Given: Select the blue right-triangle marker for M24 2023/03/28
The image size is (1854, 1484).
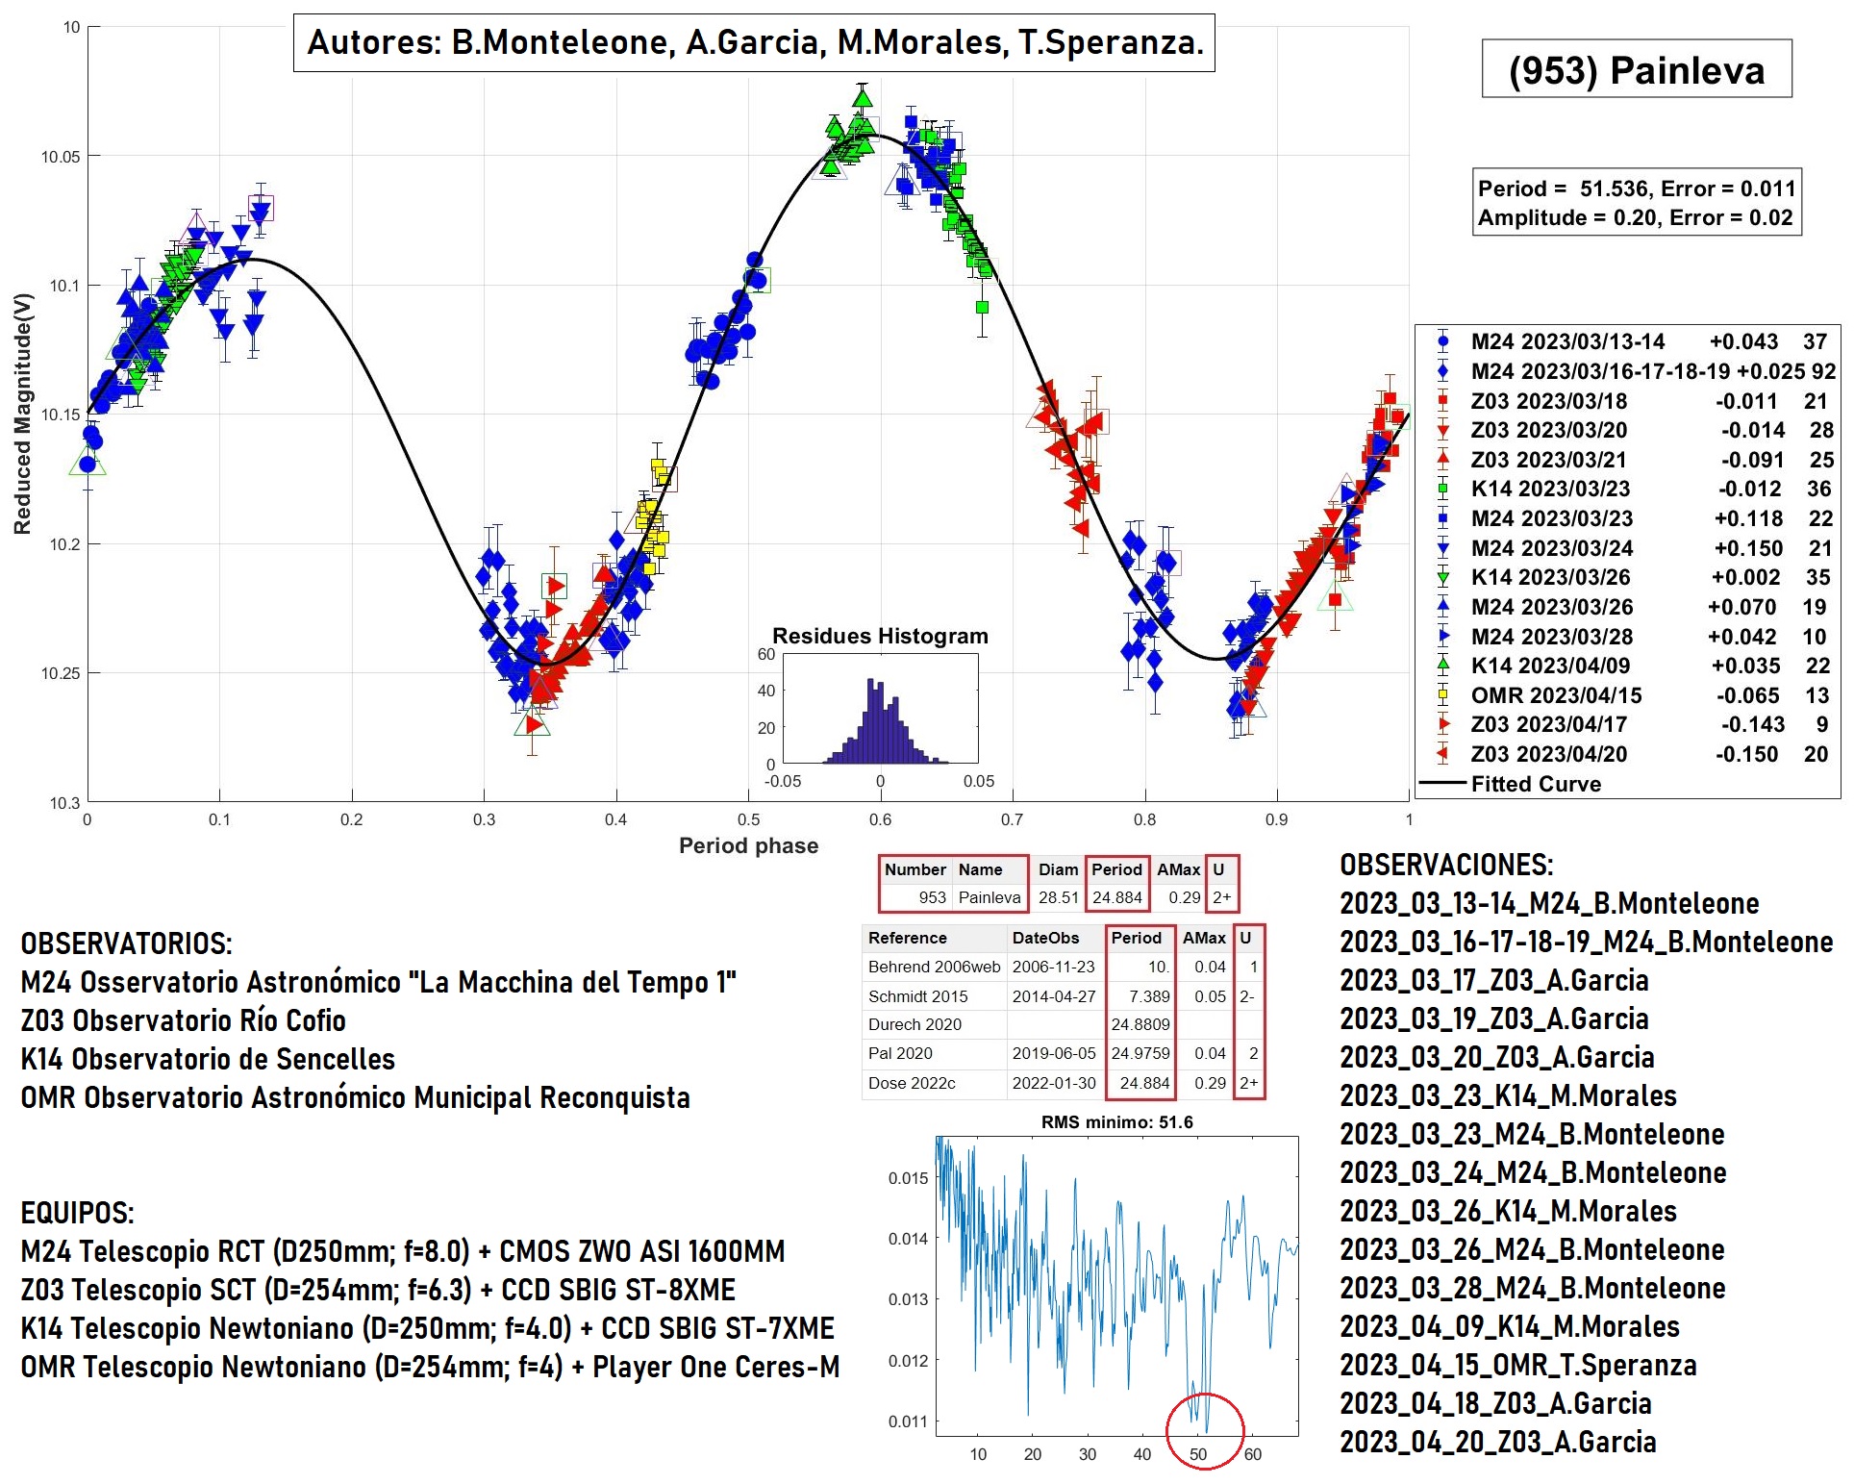Looking at the screenshot, I should coord(1442,637).
